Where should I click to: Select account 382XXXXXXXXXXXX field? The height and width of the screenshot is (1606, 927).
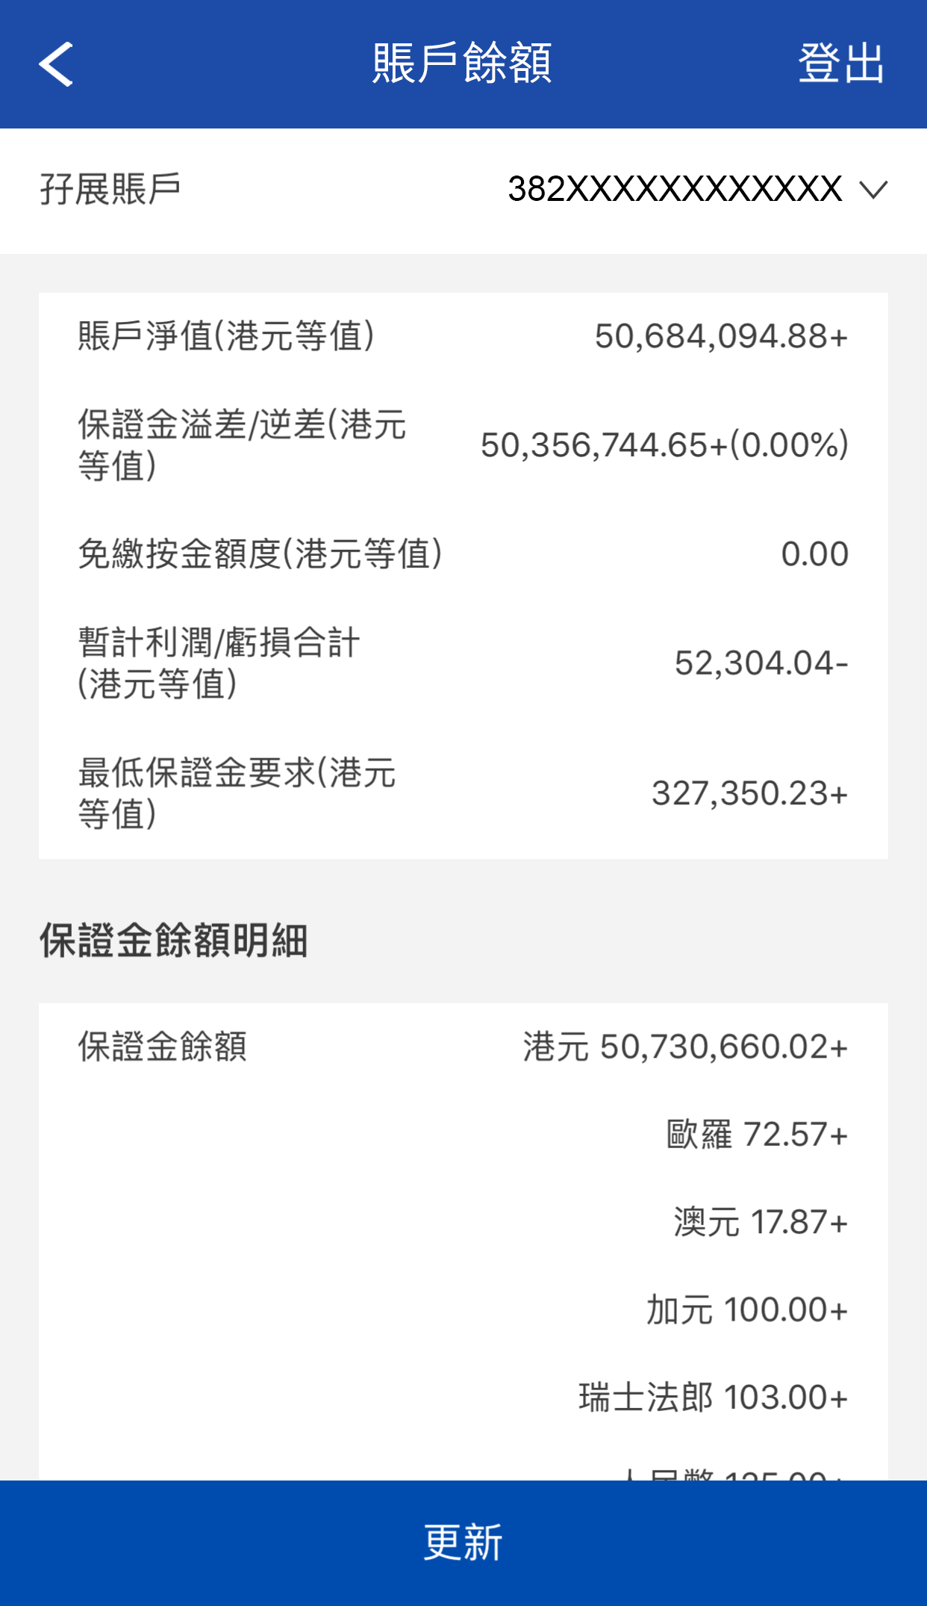coord(675,189)
